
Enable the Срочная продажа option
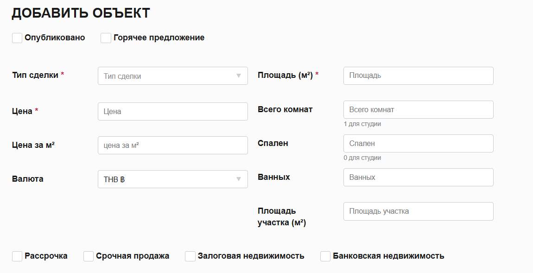click(x=89, y=256)
